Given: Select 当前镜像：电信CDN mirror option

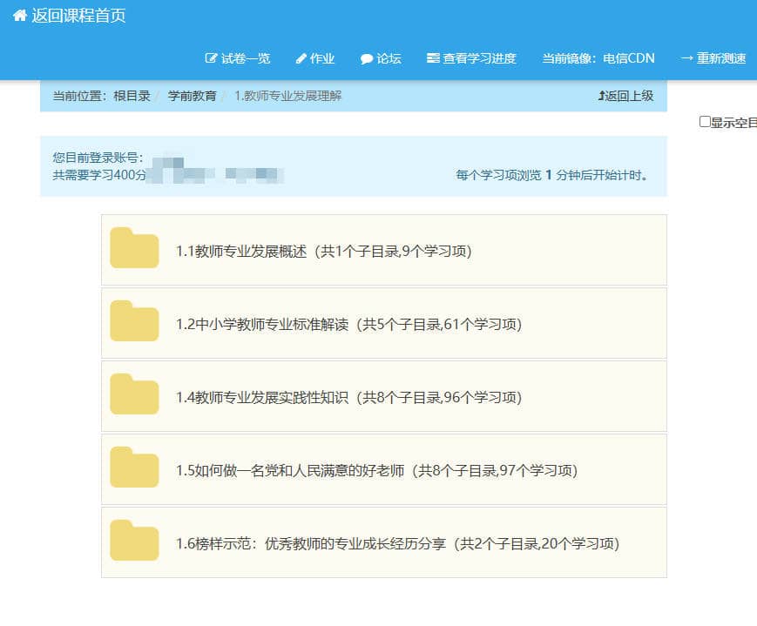Looking at the screenshot, I should [598, 58].
